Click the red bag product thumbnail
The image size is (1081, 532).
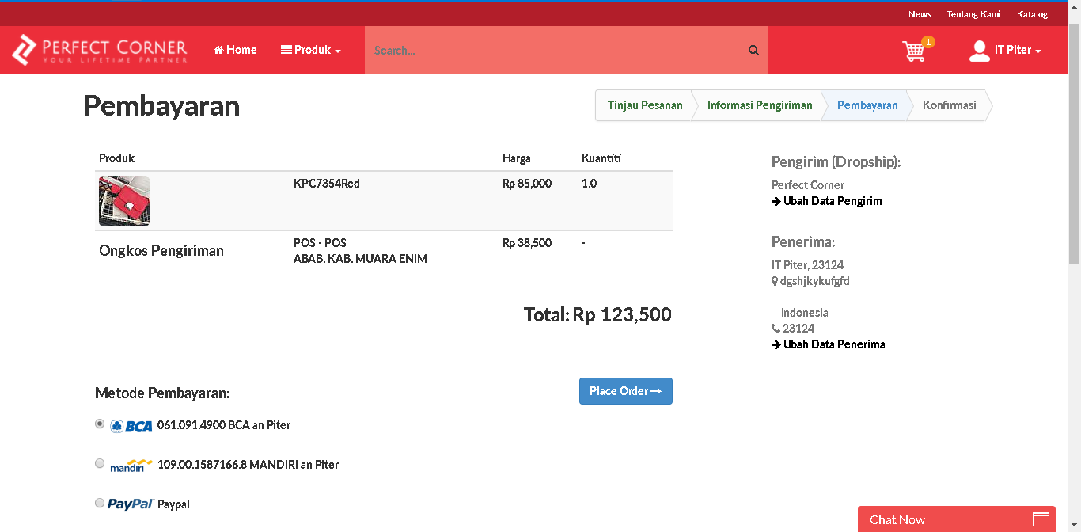(124, 201)
